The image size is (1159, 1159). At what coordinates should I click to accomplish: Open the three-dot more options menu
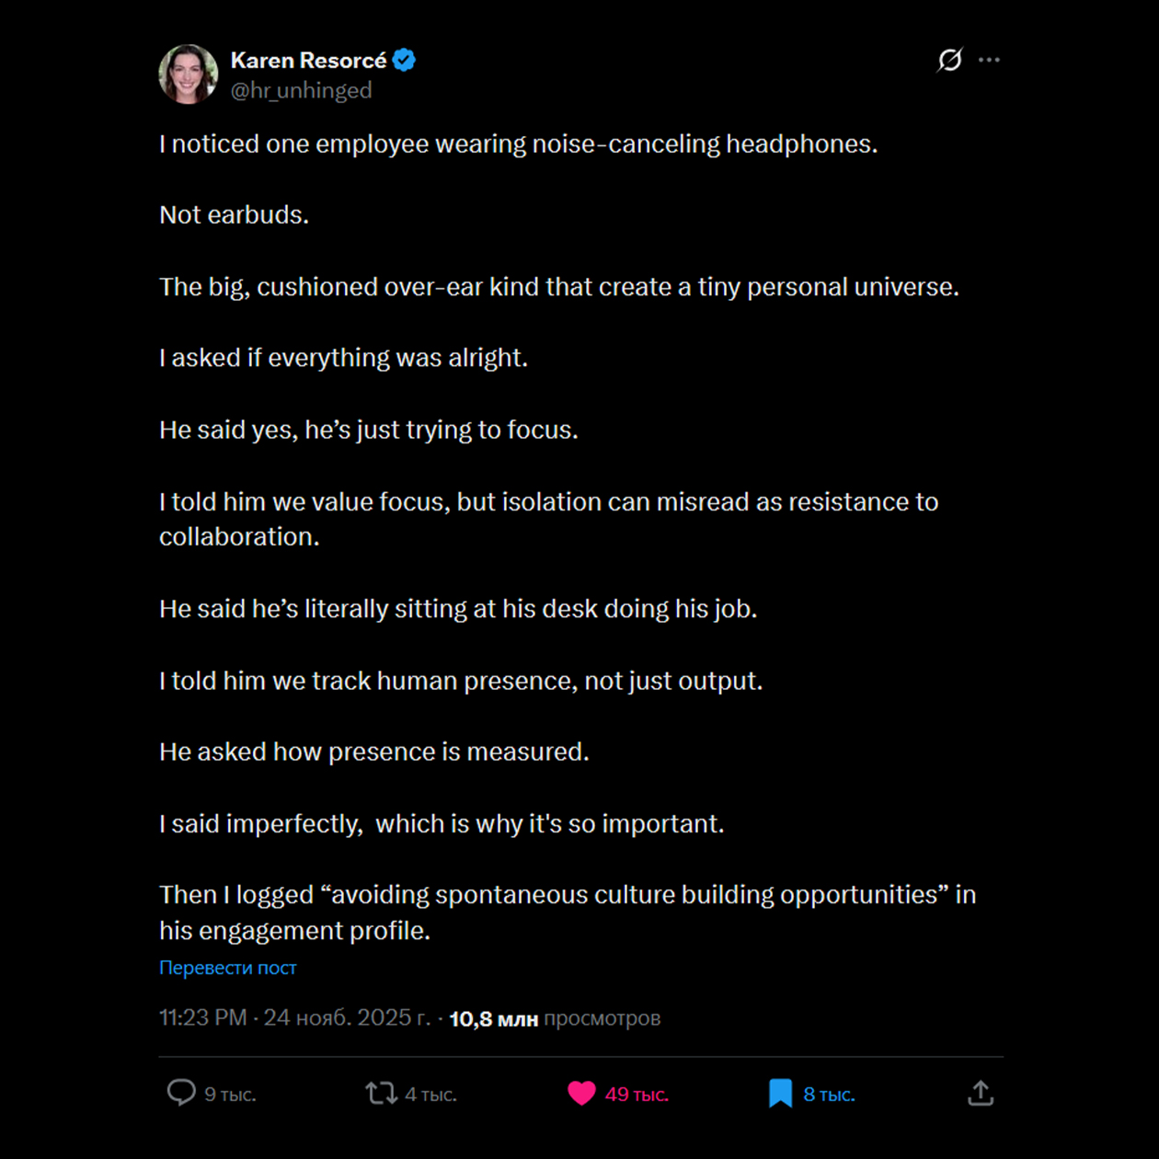tap(989, 60)
